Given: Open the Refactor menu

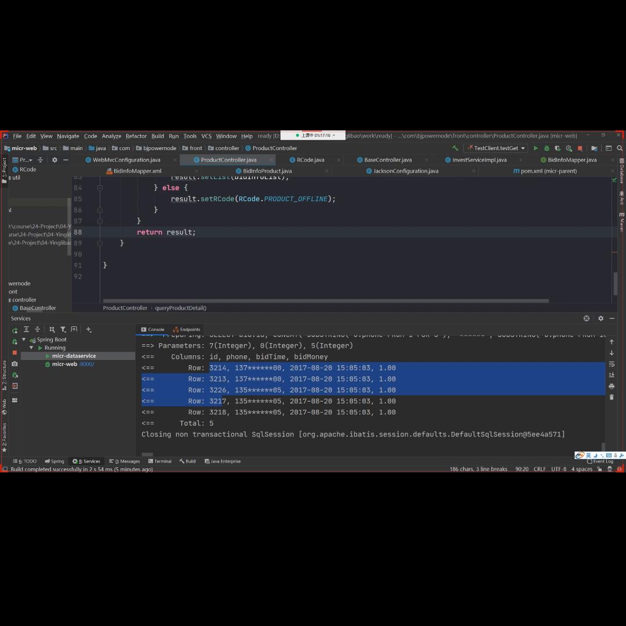Looking at the screenshot, I should (x=136, y=136).
